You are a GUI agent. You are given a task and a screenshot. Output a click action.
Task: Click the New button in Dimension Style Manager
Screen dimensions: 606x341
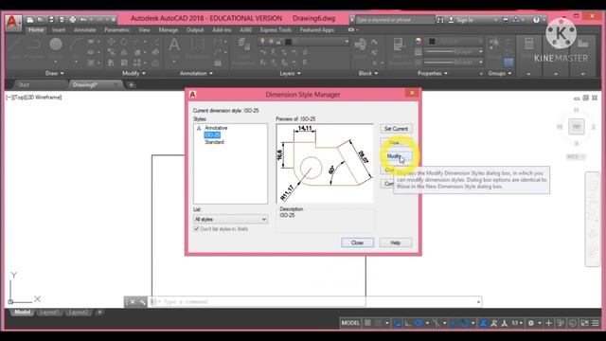pyautogui.click(x=396, y=142)
